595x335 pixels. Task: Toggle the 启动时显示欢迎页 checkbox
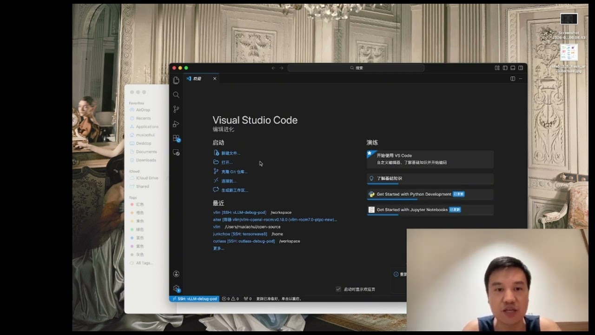(338, 289)
